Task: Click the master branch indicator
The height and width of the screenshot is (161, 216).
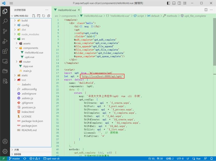Action: (x=14, y=158)
